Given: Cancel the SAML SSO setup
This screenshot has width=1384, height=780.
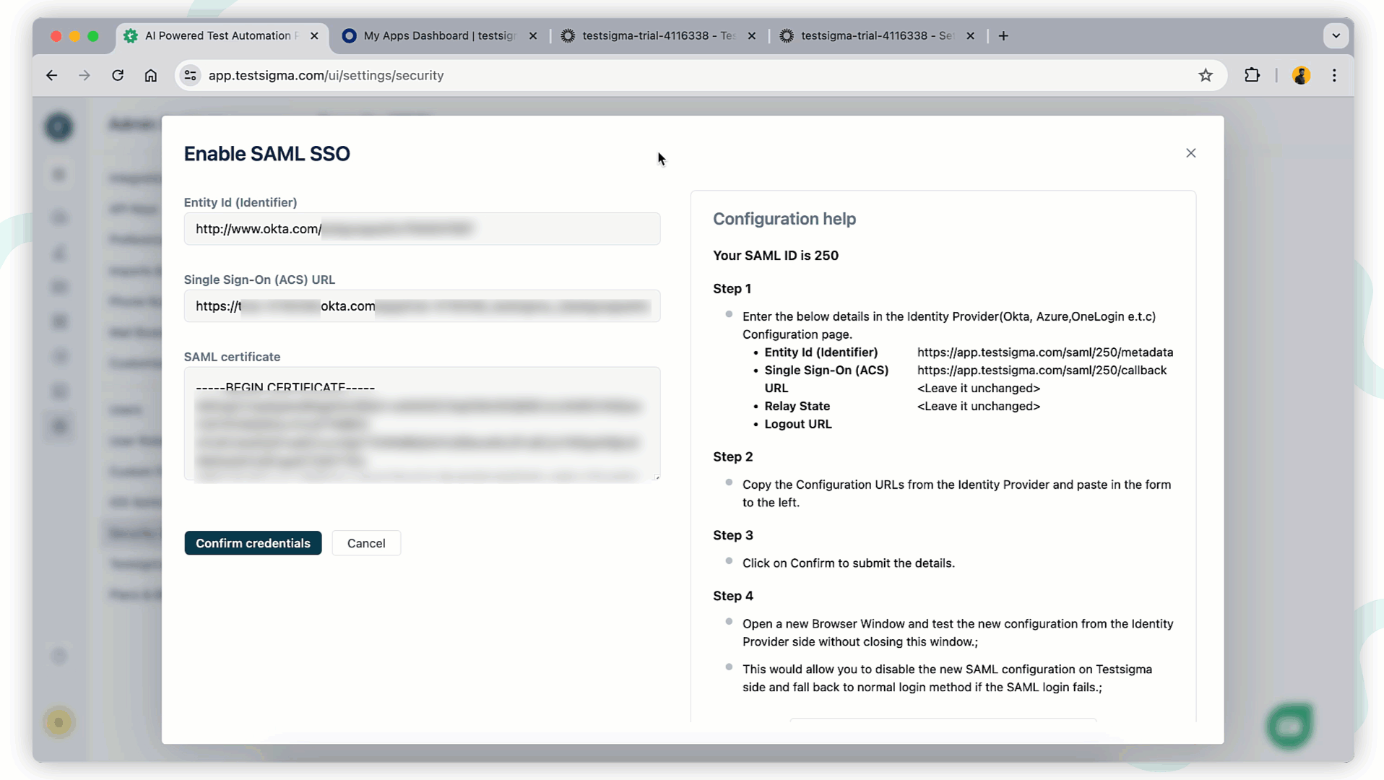Looking at the screenshot, I should [366, 543].
